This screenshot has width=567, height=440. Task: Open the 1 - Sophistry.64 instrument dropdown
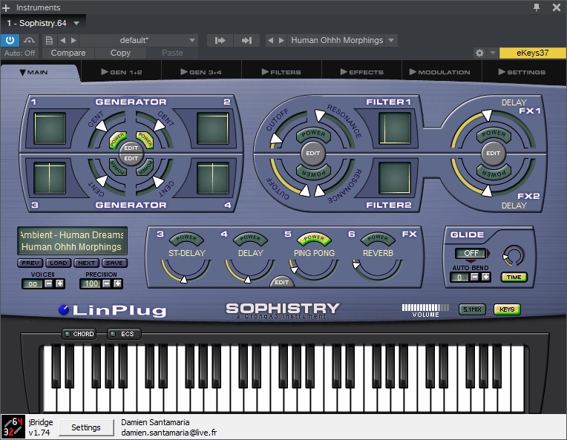point(76,23)
